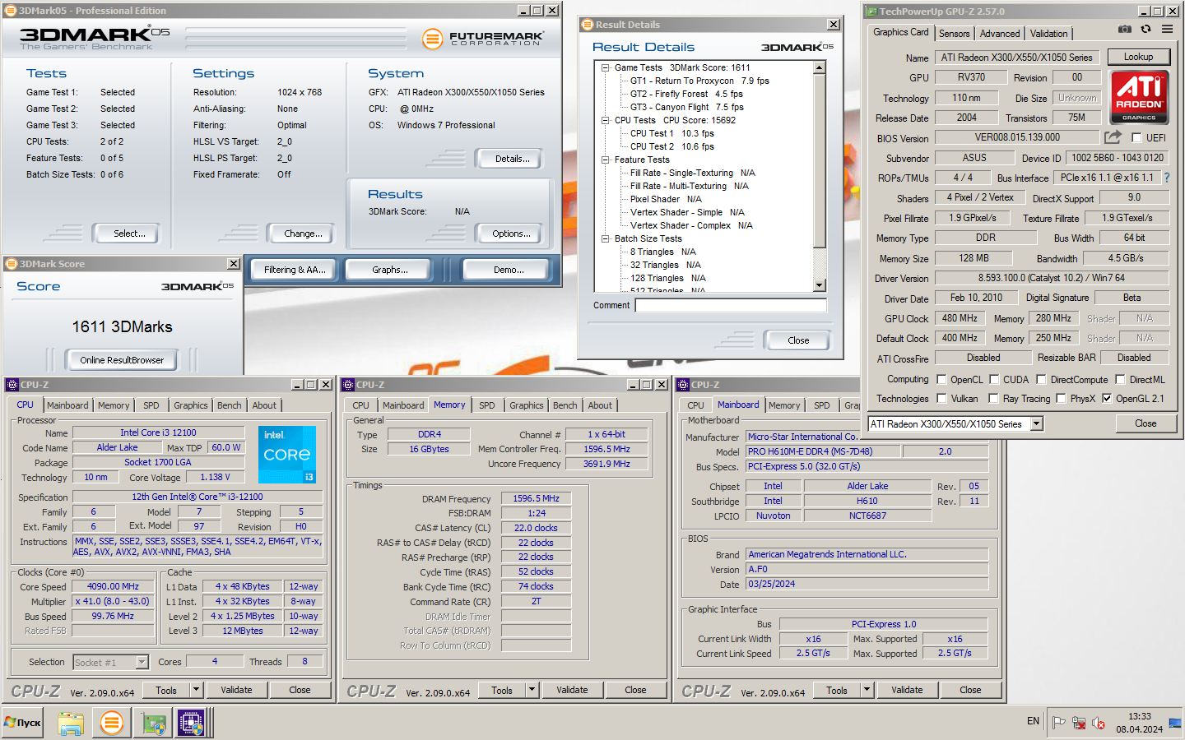The image size is (1185, 740).
Task: Toggle the CUDA checkbox
Action: point(994,379)
